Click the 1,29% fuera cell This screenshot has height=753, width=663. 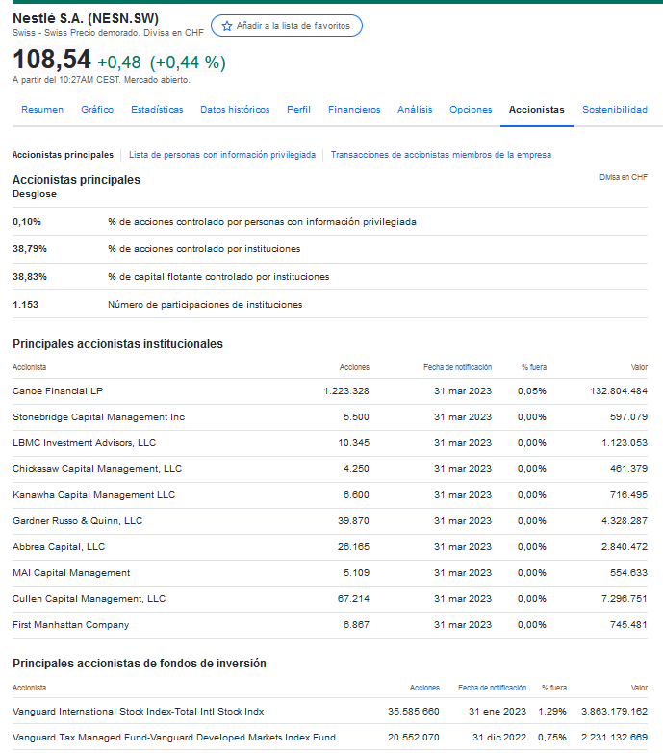click(x=552, y=711)
